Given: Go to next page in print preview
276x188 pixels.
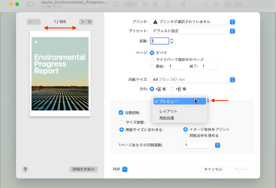Looking at the screenshot, I should coord(82,22).
